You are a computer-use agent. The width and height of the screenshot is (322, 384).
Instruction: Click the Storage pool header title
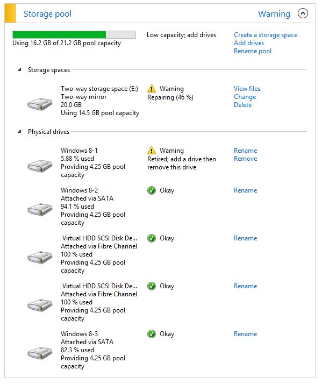pos(47,14)
